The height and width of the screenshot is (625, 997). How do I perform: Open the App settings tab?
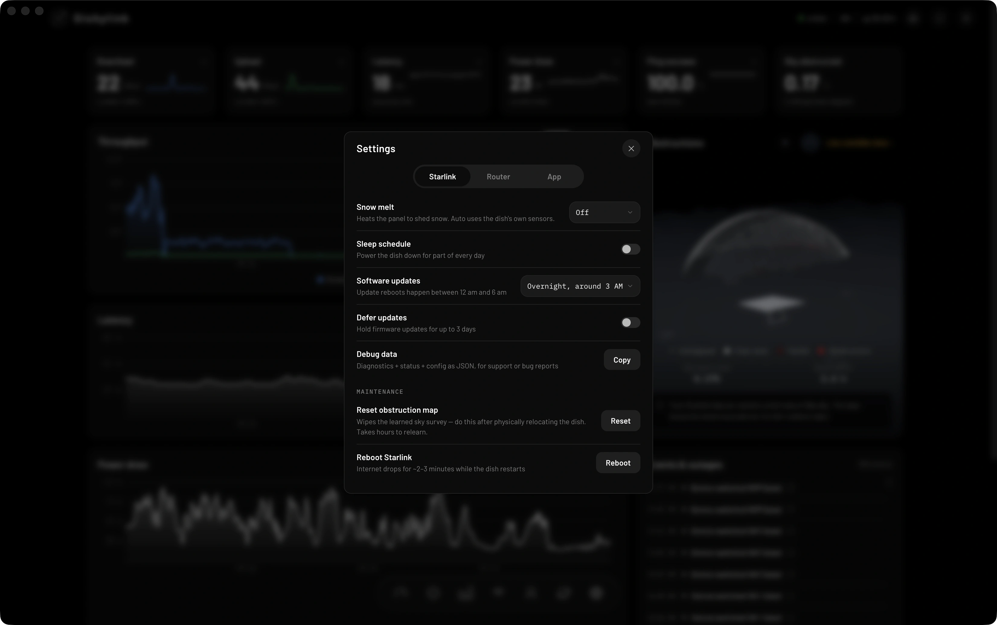pos(554,177)
